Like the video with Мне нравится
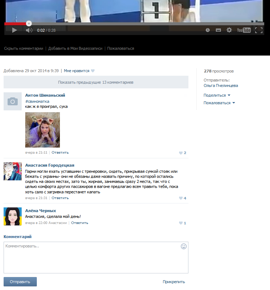The image size is (270, 290). [x=77, y=71]
